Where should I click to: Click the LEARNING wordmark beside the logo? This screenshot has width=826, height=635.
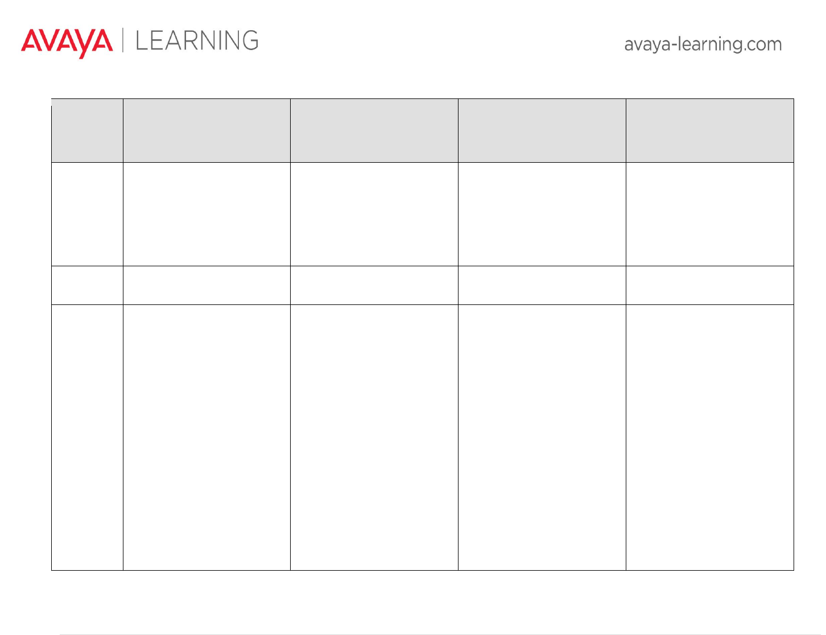197,41
